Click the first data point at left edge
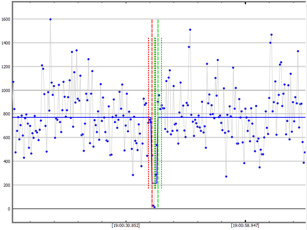307x230 pixels. click(x=13, y=82)
